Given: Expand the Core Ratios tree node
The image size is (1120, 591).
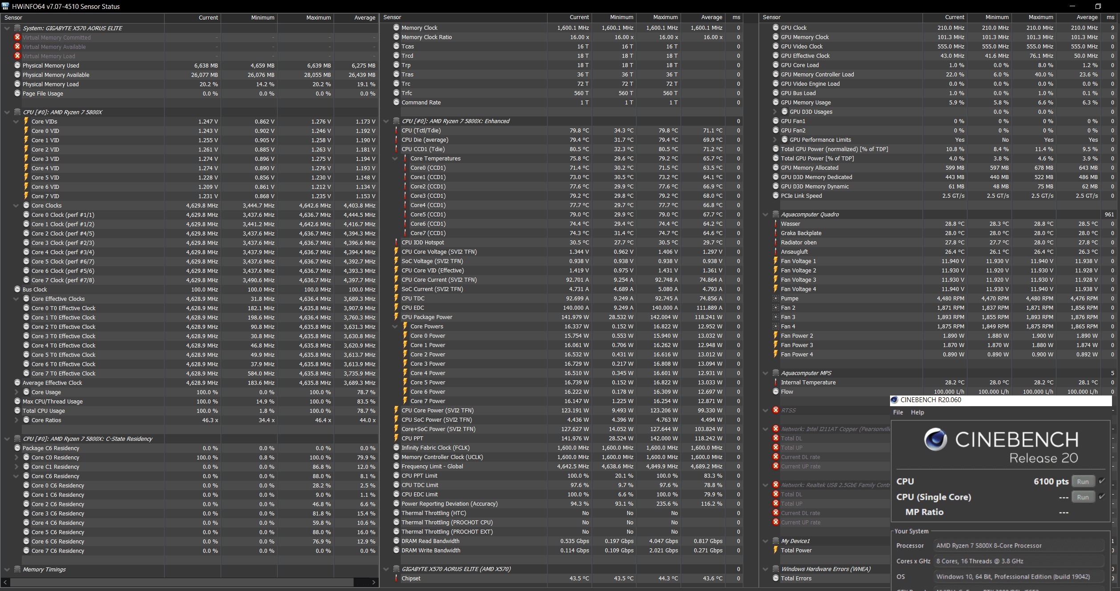Looking at the screenshot, I should 16,420.
